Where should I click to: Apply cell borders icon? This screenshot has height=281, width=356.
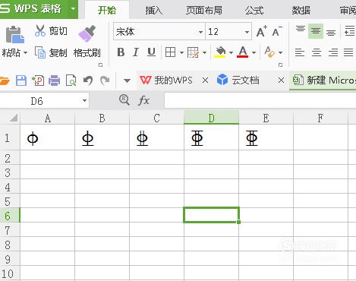click(x=170, y=52)
